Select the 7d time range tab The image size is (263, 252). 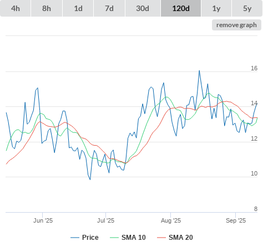[x=109, y=8]
